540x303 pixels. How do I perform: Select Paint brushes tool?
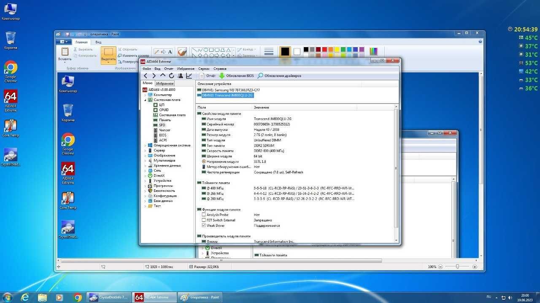pyautogui.click(x=182, y=51)
